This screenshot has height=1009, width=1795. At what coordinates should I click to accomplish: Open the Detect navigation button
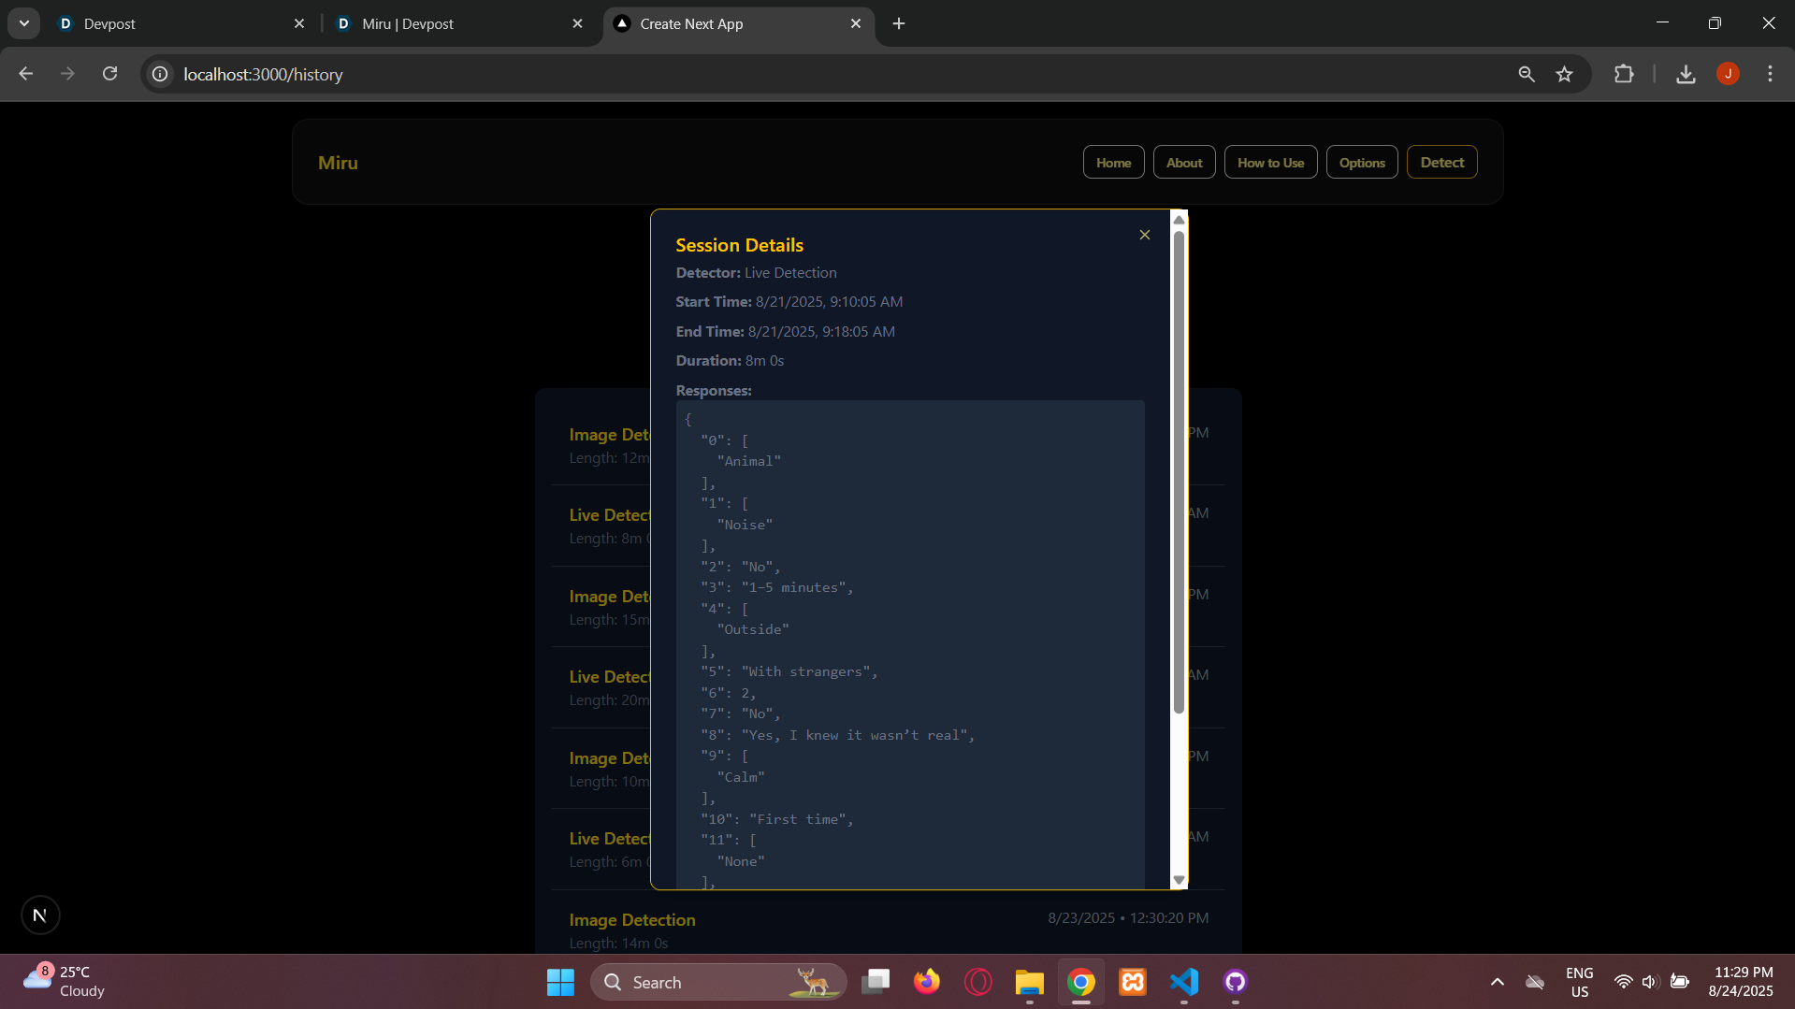(1441, 162)
